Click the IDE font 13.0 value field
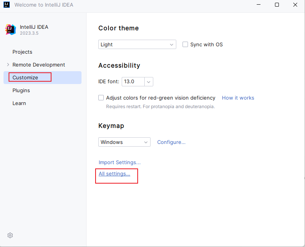Image resolution: width=305 pixels, height=247 pixels. pyautogui.click(x=133, y=82)
